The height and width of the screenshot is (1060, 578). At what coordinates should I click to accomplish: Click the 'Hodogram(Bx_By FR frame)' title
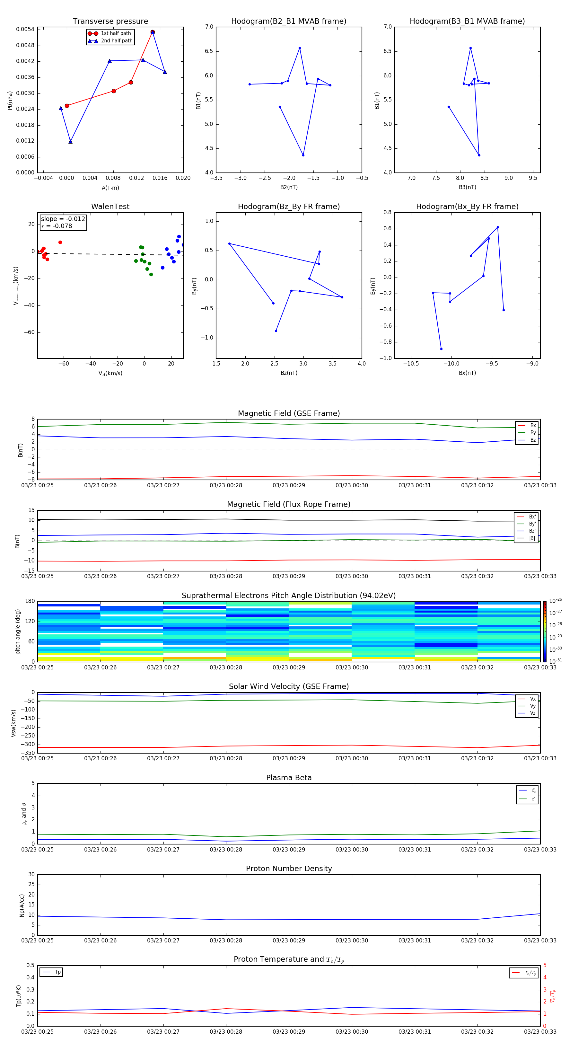coord(467,207)
